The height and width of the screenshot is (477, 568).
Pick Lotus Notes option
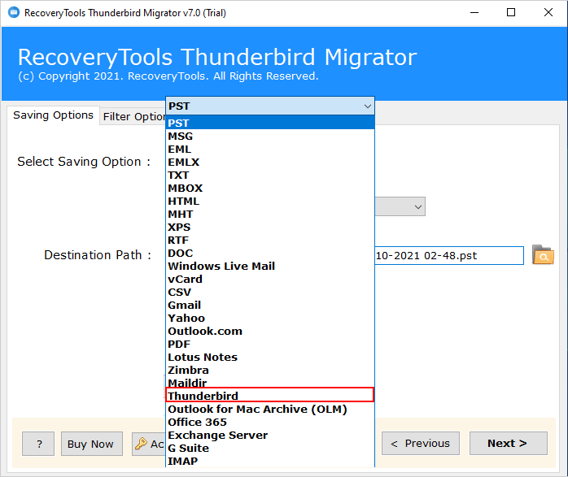tap(270, 358)
